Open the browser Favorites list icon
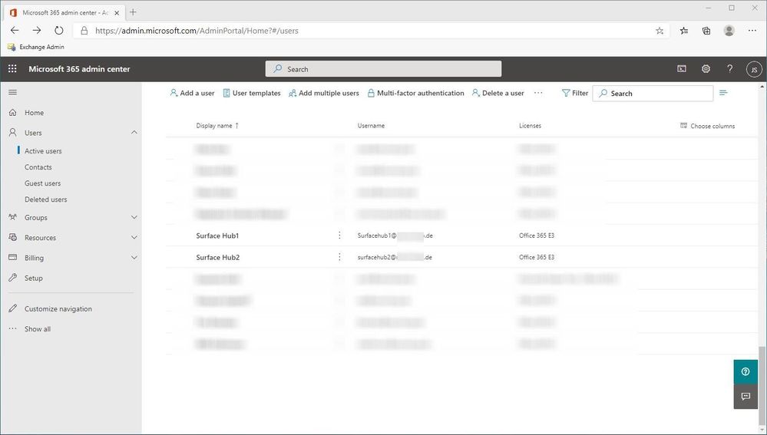The width and height of the screenshot is (767, 435). (684, 31)
